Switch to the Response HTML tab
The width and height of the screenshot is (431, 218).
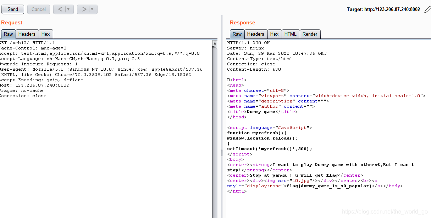[291, 34]
